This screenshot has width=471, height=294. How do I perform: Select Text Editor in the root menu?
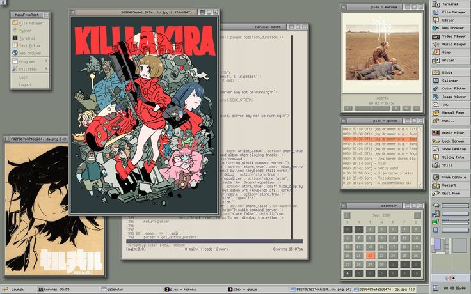click(x=29, y=45)
